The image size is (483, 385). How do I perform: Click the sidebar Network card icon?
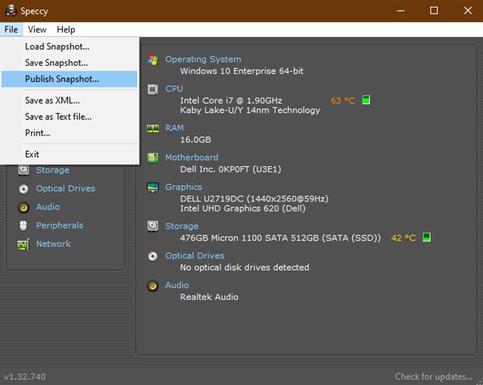24,245
